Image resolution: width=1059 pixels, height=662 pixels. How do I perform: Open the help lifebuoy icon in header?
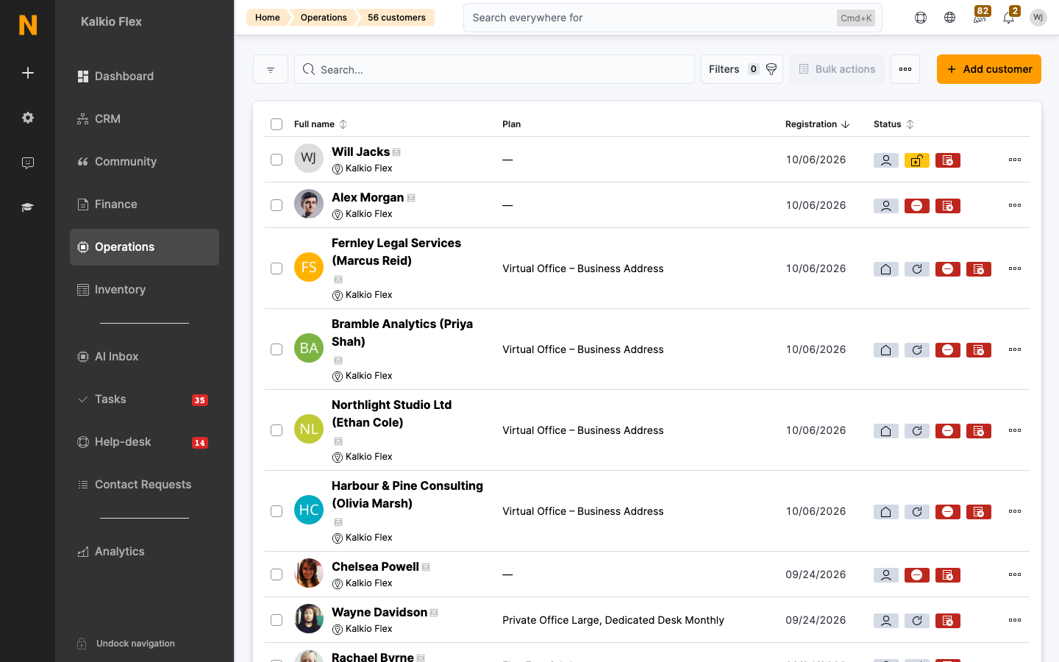[921, 18]
